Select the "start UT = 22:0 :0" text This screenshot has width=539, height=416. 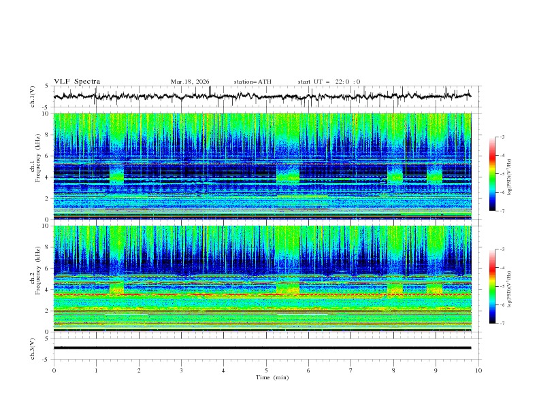click(329, 82)
